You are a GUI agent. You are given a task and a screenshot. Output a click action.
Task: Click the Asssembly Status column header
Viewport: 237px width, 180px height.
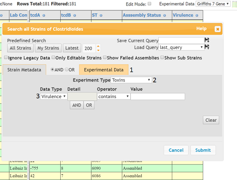pos(147,15)
